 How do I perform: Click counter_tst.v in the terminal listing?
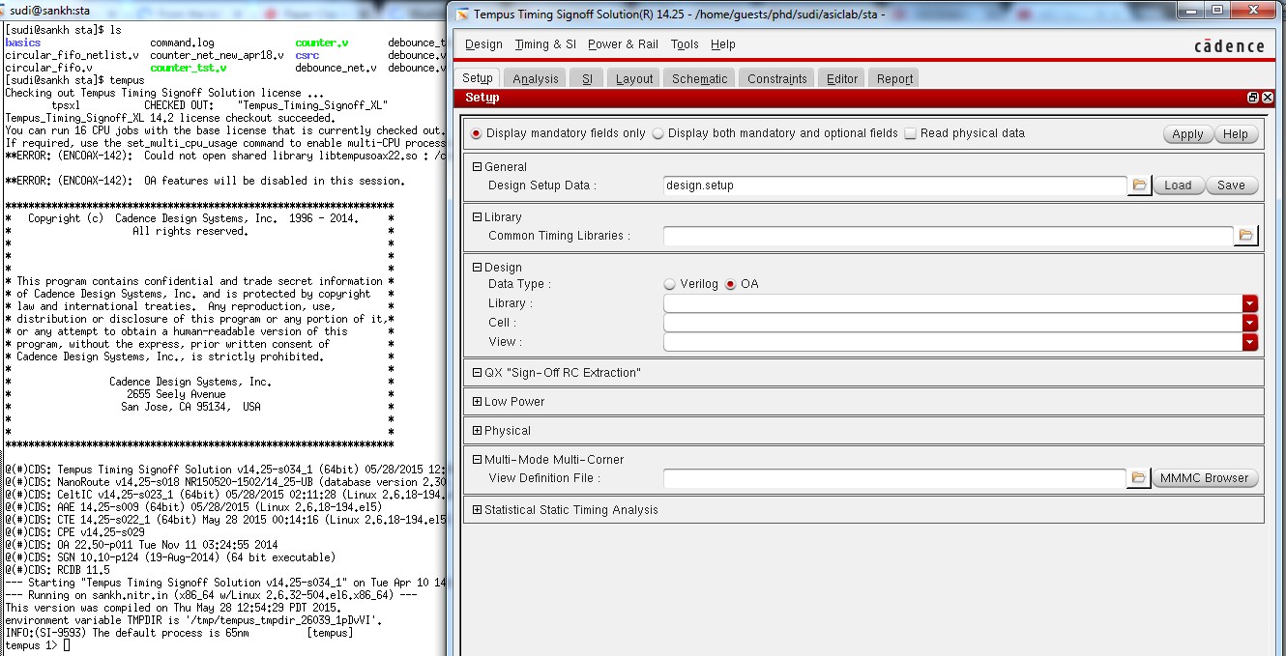pos(188,69)
